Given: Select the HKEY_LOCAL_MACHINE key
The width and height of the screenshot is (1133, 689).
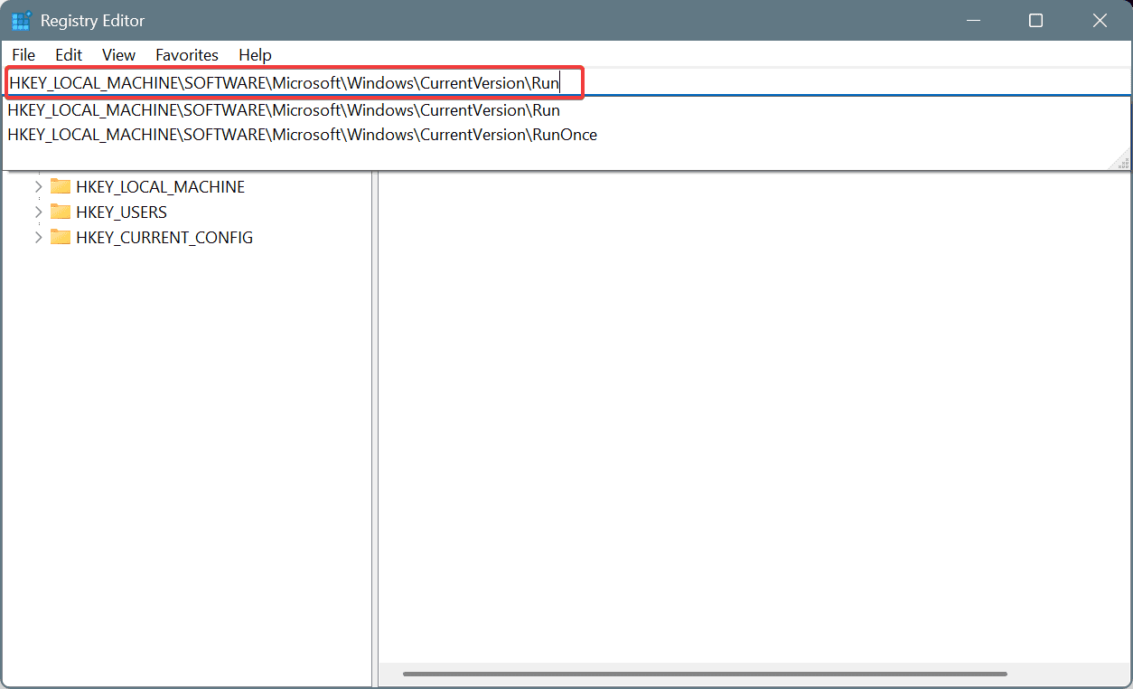Looking at the screenshot, I should click(x=160, y=187).
